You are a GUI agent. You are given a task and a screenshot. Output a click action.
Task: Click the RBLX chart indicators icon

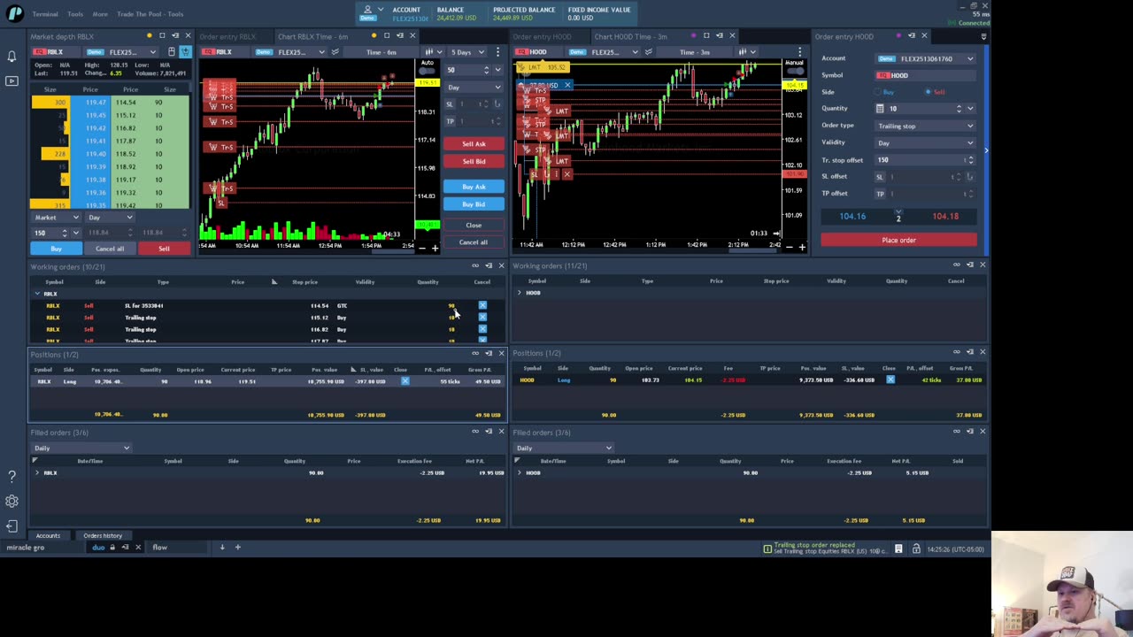pyautogui.click(x=335, y=52)
